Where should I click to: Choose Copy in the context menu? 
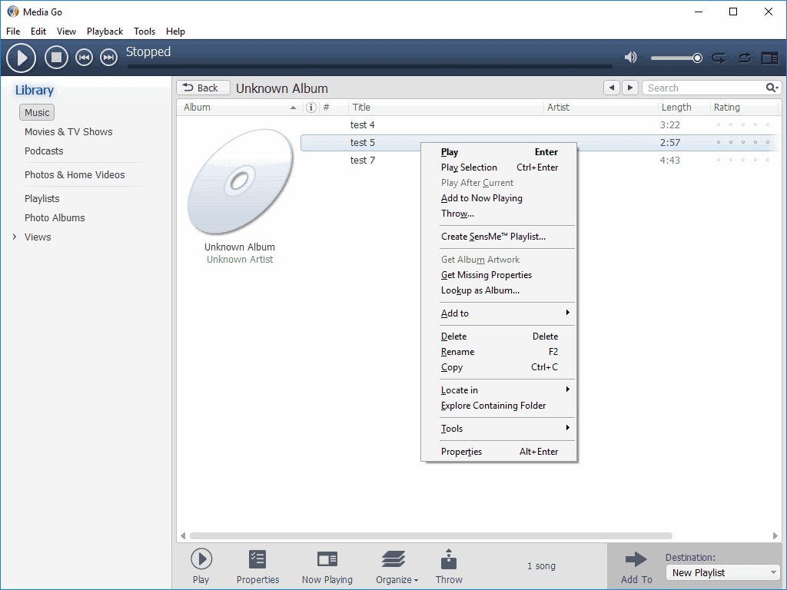pos(500,367)
